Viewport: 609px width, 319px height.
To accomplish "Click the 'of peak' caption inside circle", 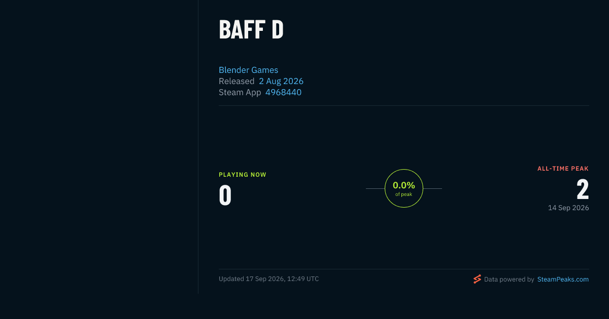I will point(404,194).
